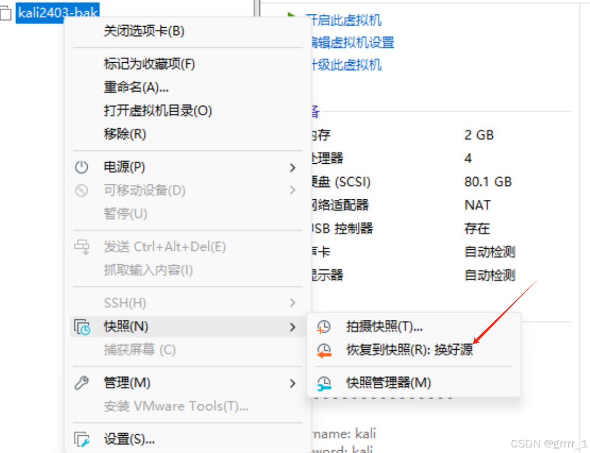Click the power icon beside 电源(P)
Screen dimensions: 590x453
pyautogui.click(x=81, y=167)
